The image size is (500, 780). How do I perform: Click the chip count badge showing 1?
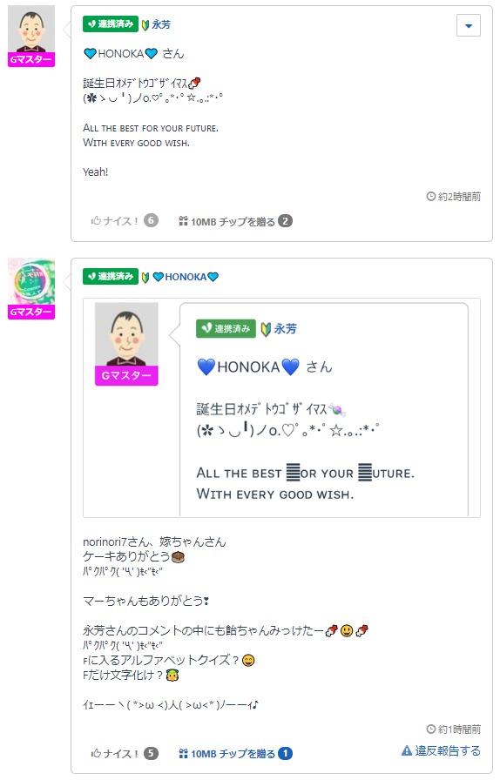(x=285, y=754)
